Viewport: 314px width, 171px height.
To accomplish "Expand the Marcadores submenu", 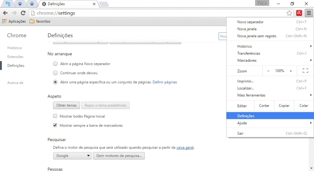I will pyautogui.click(x=270, y=61).
